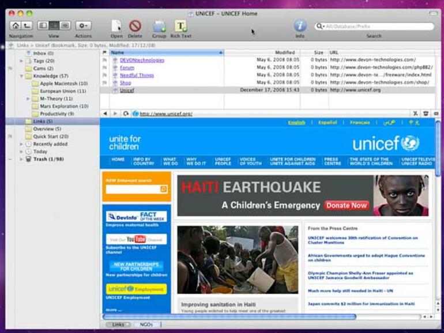Open the Actions gear dropdown
This screenshot has width=444, height=333.
coord(83,26)
